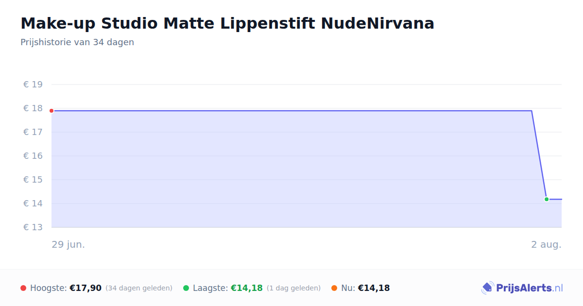583x306 pixels.
Task: Click the Prijshistorie van 34 dagen subtitle
Action: (x=77, y=42)
